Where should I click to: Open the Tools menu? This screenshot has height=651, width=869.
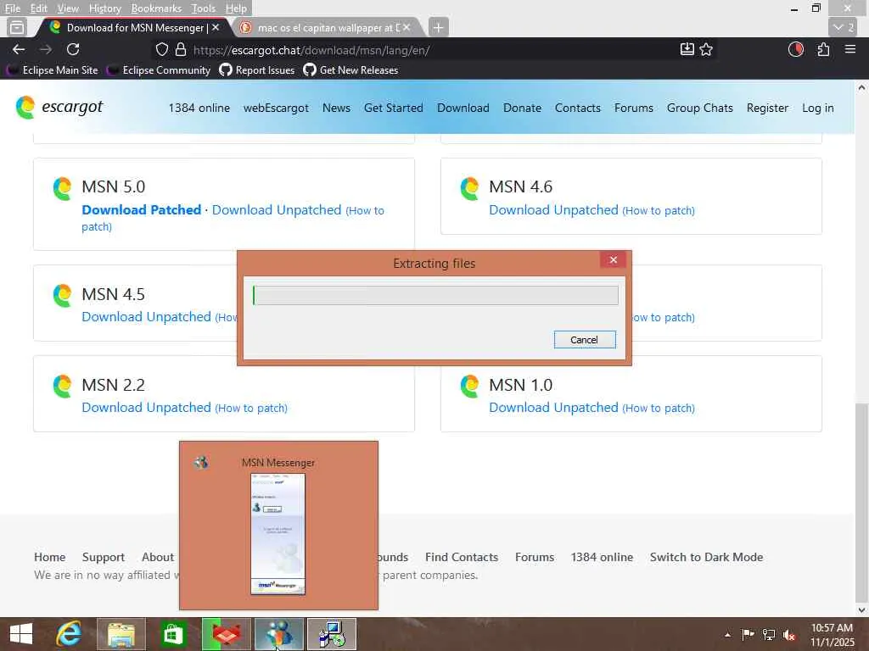[x=203, y=8]
